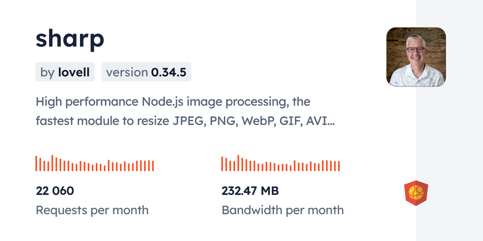This screenshot has width=483, height=241.
Task: Click the ellipsis ending the description
Action: pyautogui.click(x=329, y=122)
